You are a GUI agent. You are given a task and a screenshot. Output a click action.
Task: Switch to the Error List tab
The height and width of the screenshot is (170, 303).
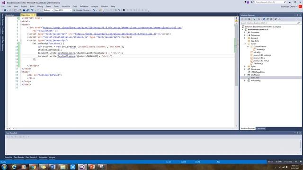(x=9, y=157)
